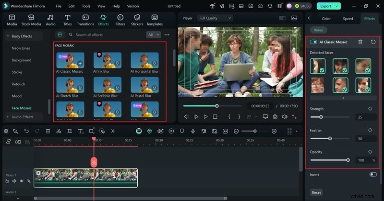The height and width of the screenshot is (201, 384).
Task: Add a Strength keyframe diamond
Action: click(x=370, y=109)
